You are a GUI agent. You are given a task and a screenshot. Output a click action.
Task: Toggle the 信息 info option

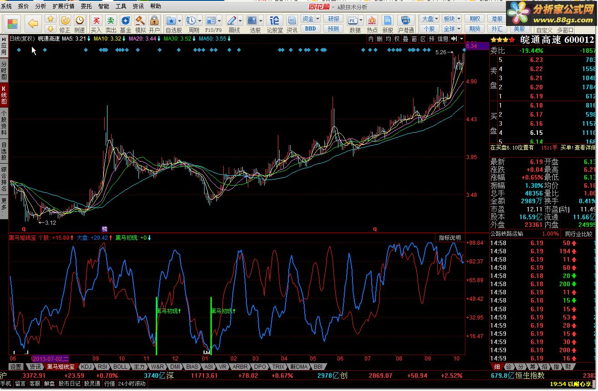[443, 39]
